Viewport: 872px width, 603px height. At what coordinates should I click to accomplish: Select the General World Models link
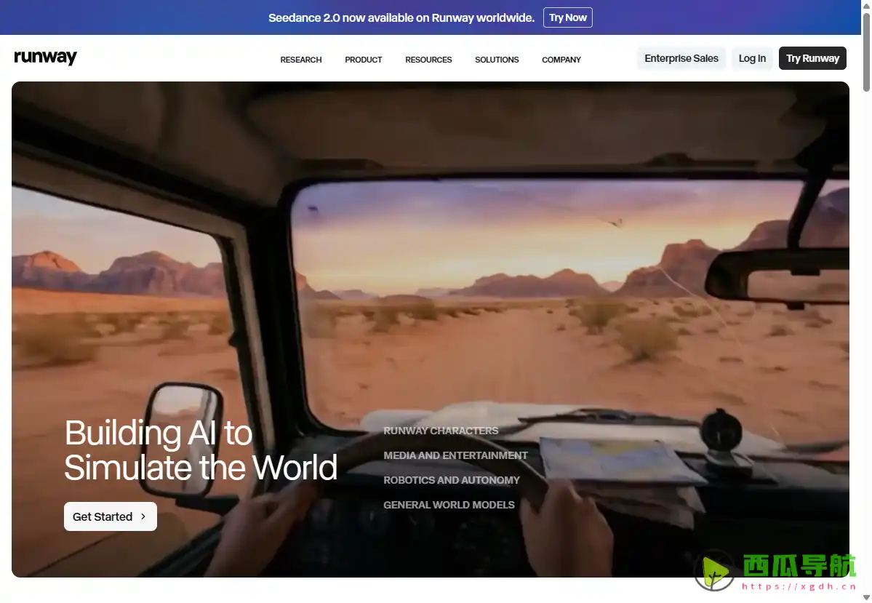point(449,505)
